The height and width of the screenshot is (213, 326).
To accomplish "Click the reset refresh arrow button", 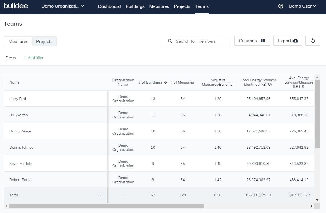I will [312, 41].
